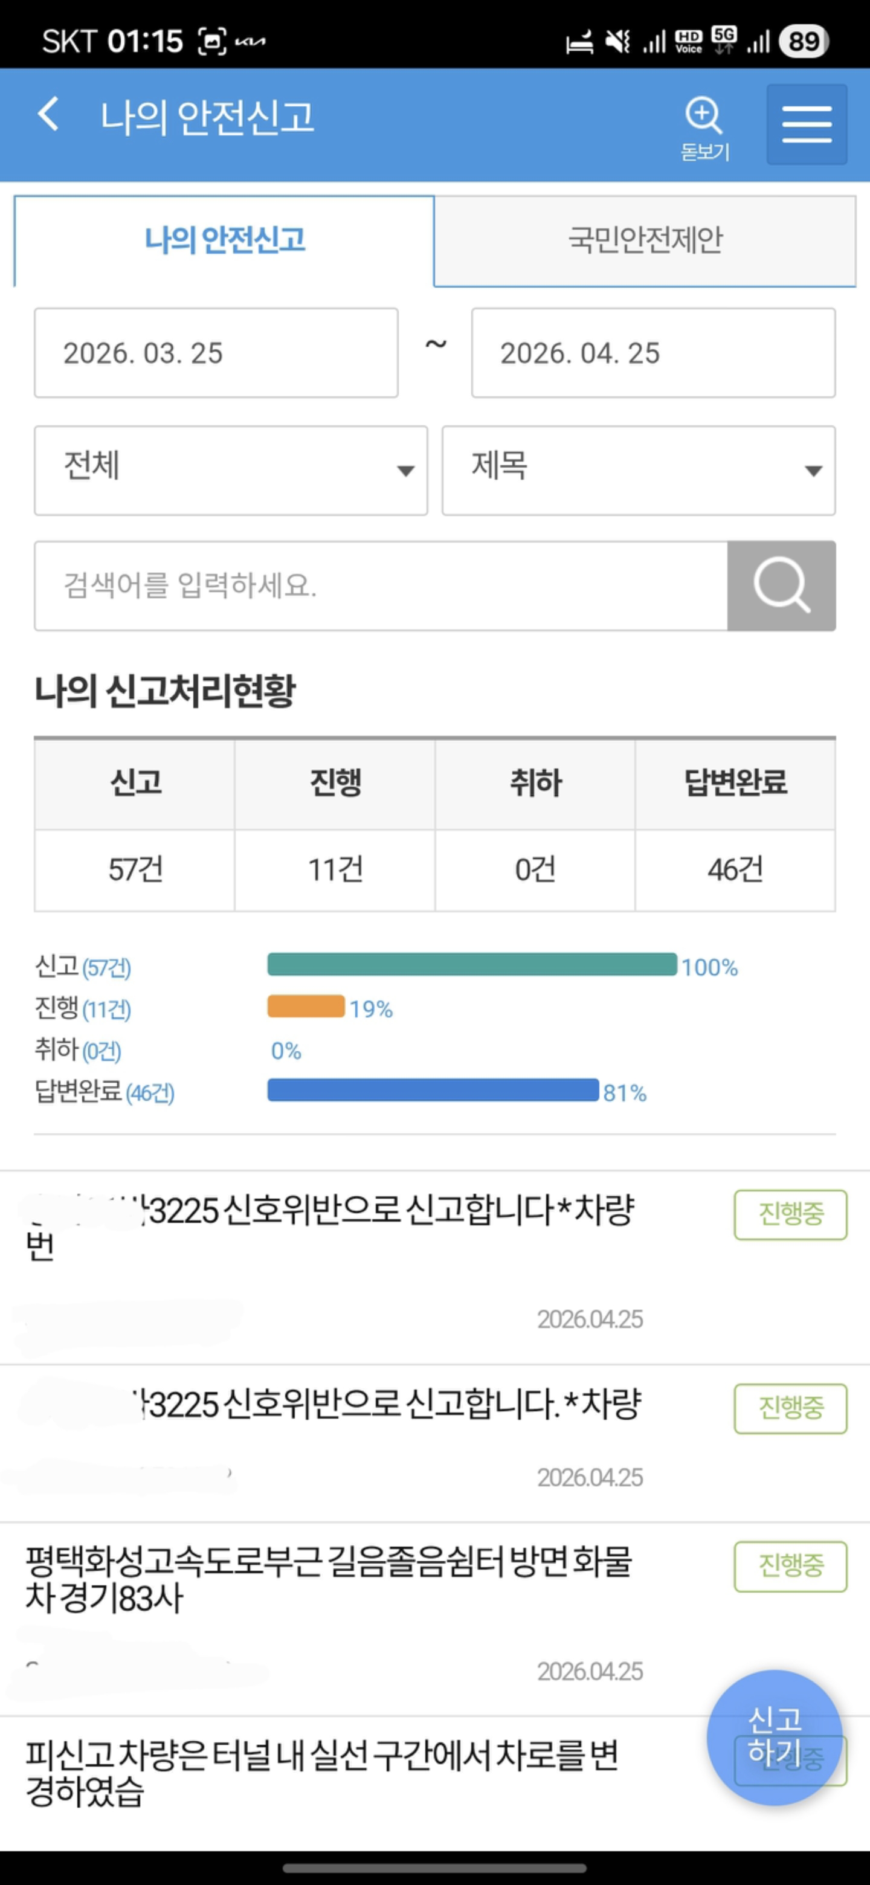Viewport: 870px width, 1885px height.
Task: Tap the green 신고 100% progress bar
Action: pos(472,964)
